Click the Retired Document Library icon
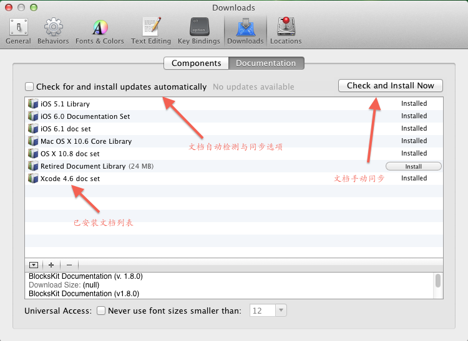 pos(33,166)
